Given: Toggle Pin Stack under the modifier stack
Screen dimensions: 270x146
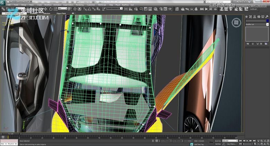Looking at the screenshot, I should coord(247,44).
